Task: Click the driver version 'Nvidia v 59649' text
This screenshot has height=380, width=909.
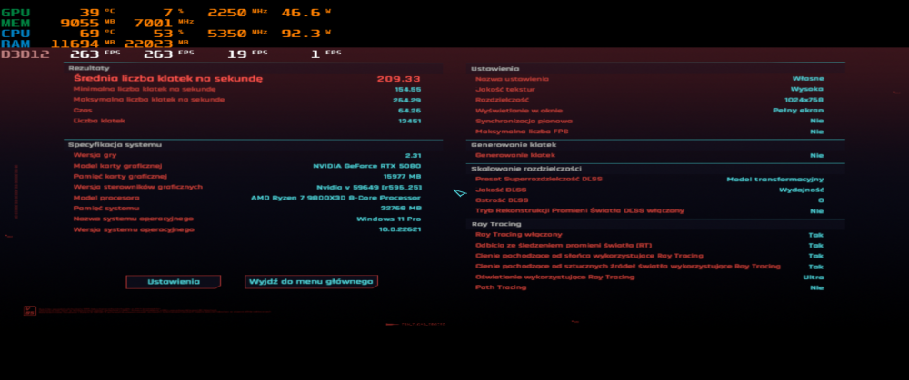Action: (x=369, y=188)
